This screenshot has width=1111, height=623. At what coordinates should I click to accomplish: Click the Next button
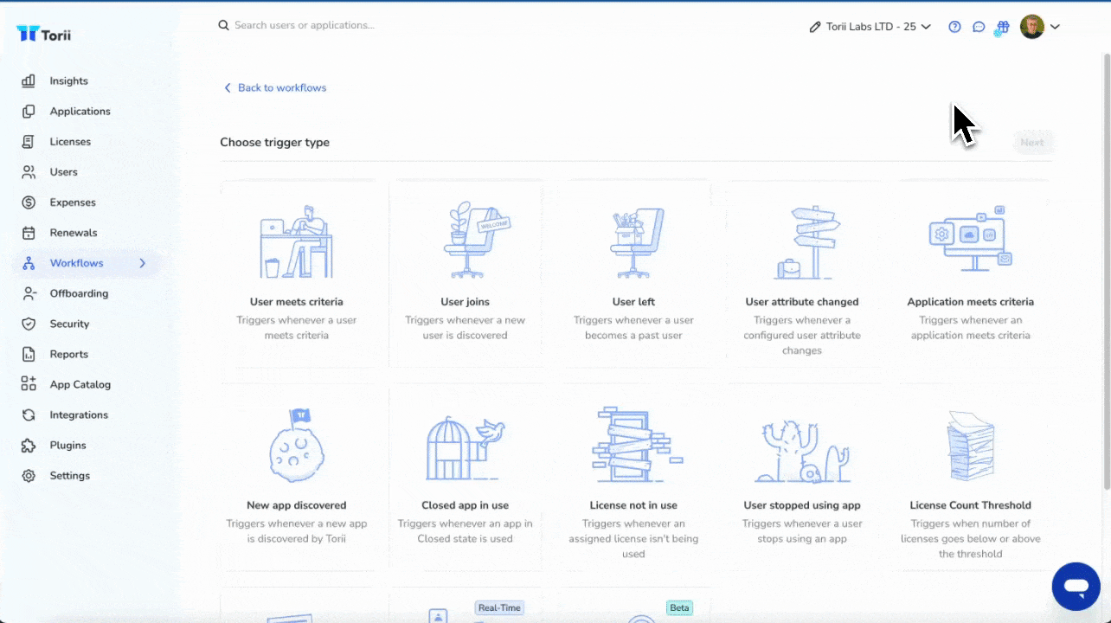(x=1032, y=143)
